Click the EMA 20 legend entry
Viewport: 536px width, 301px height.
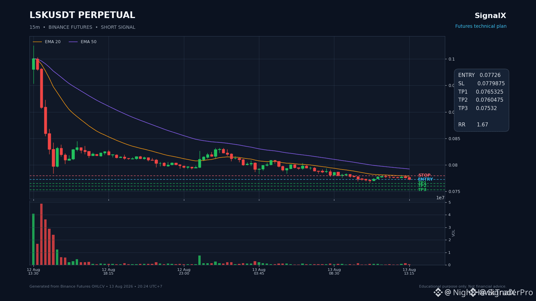click(47, 42)
